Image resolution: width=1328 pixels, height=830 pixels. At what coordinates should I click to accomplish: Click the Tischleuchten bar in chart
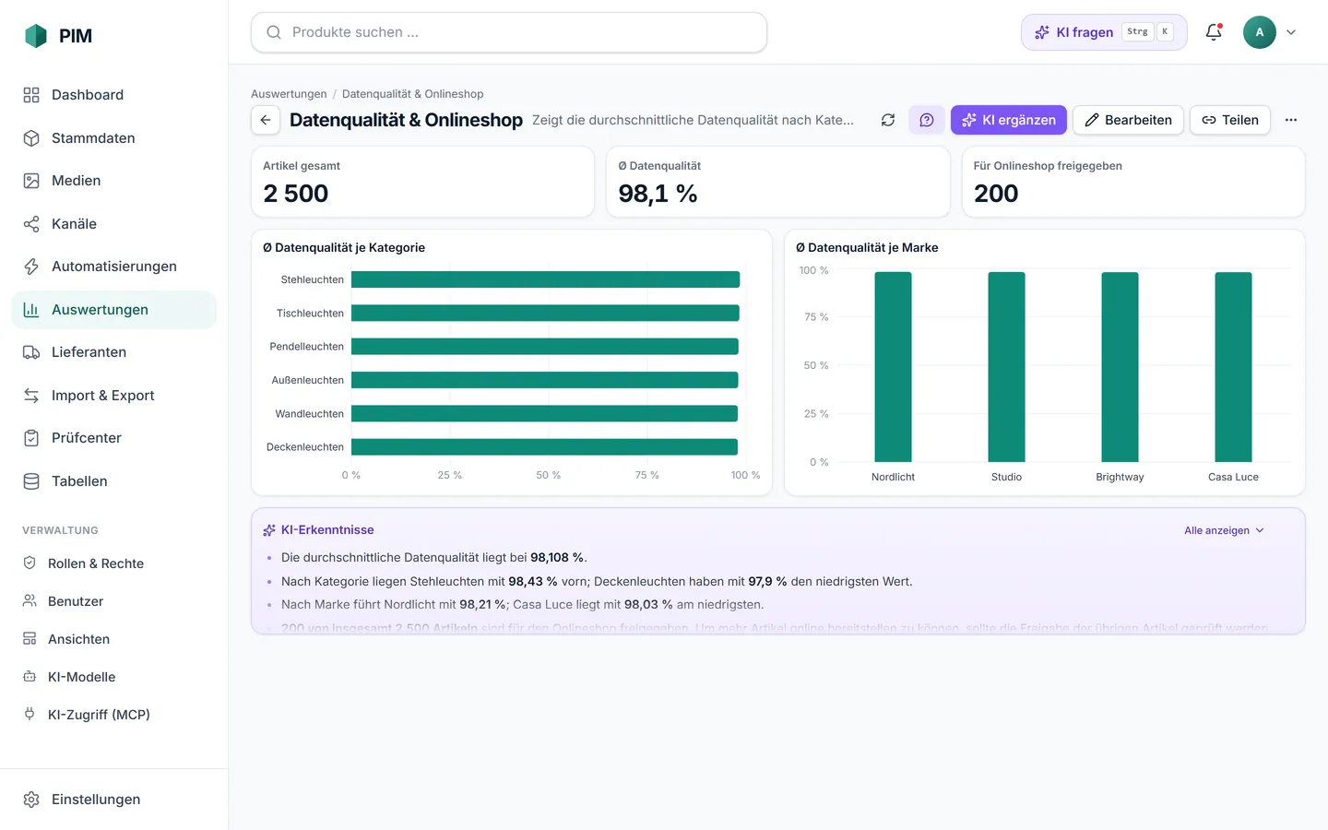click(x=545, y=314)
